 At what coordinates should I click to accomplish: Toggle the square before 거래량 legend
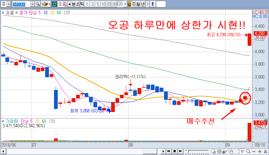(x=3, y=121)
